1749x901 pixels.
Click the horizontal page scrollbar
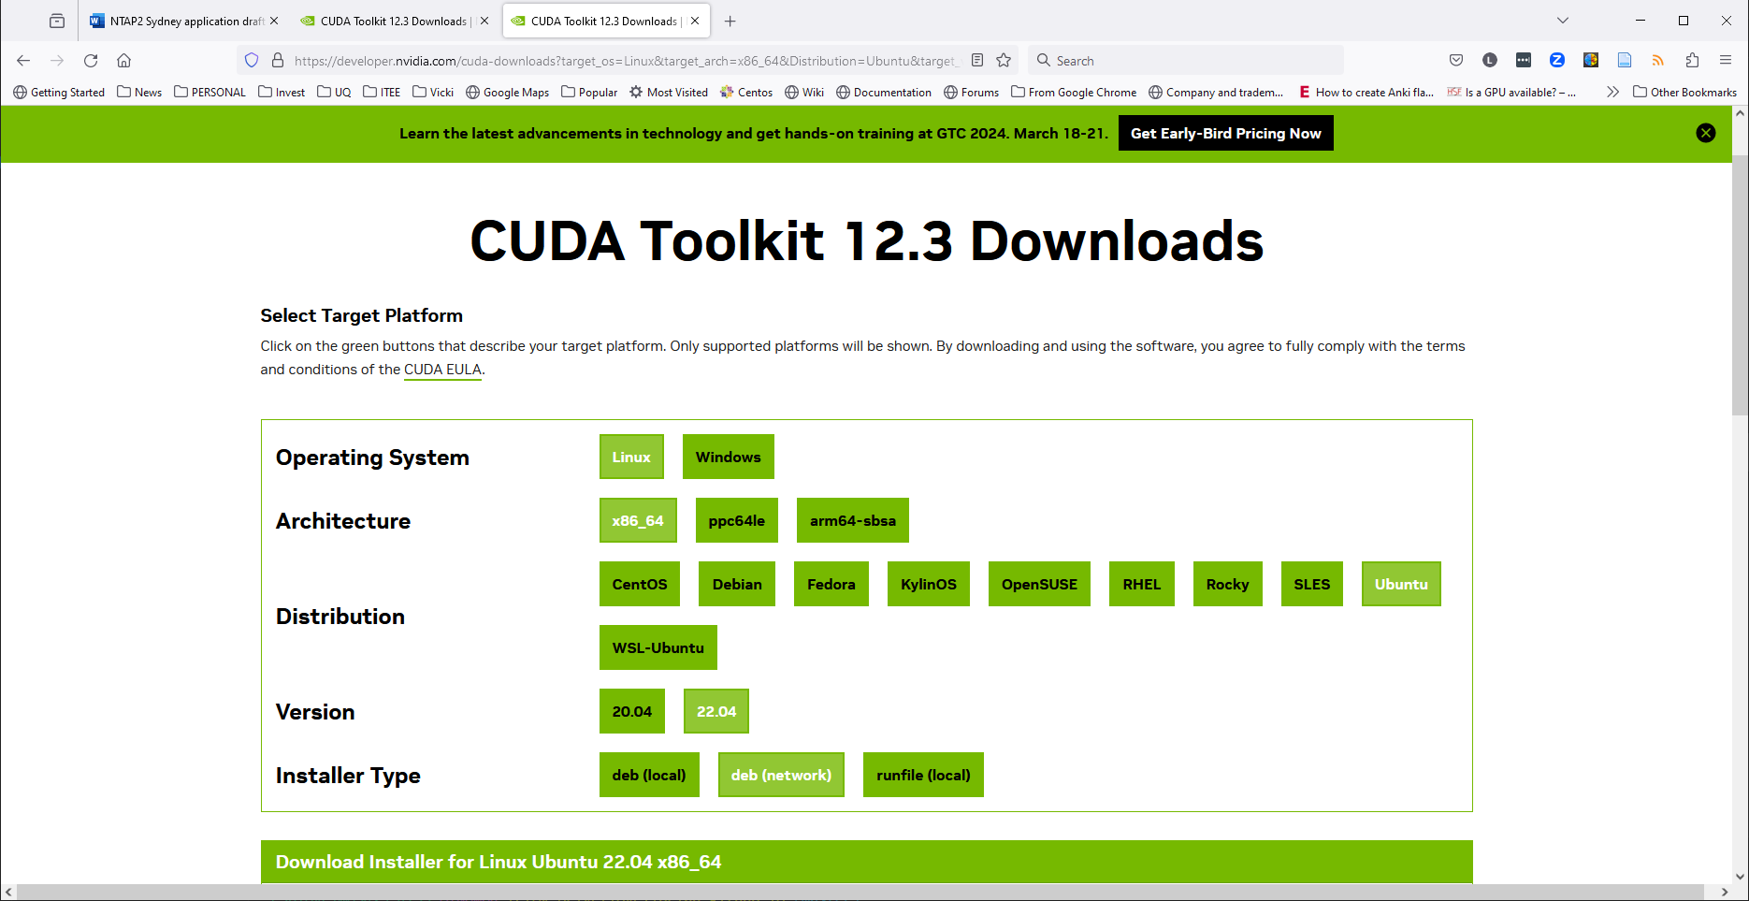click(860, 893)
